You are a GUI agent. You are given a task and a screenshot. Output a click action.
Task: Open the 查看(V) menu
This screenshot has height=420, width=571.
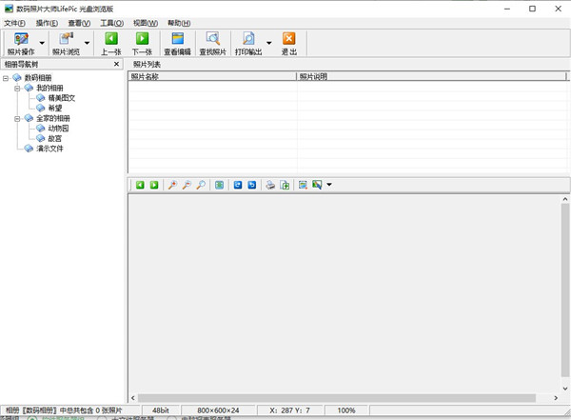79,23
